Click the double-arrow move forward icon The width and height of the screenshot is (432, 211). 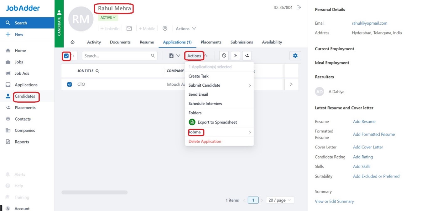pyautogui.click(x=235, y=56)
